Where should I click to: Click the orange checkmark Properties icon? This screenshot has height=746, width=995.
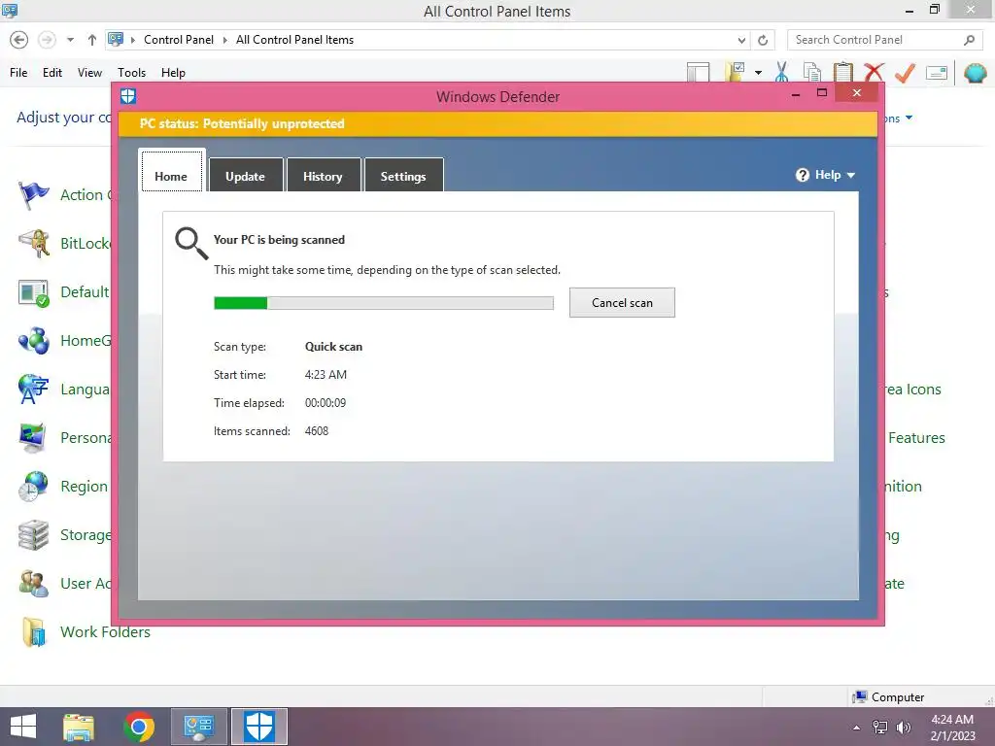(x=905, y=72)
